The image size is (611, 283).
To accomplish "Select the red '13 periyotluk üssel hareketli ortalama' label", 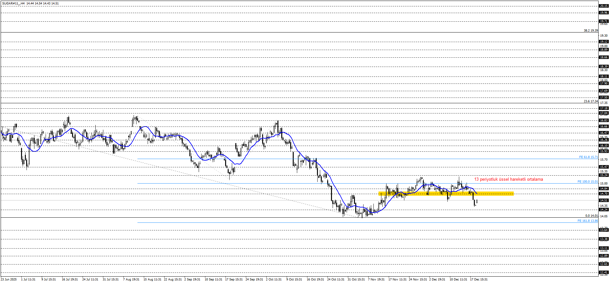I will point(508,179).
